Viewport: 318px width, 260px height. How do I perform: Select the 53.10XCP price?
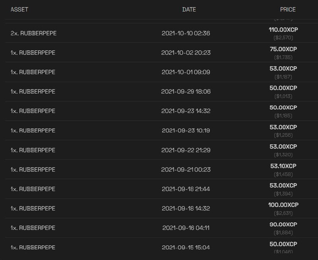283,166
